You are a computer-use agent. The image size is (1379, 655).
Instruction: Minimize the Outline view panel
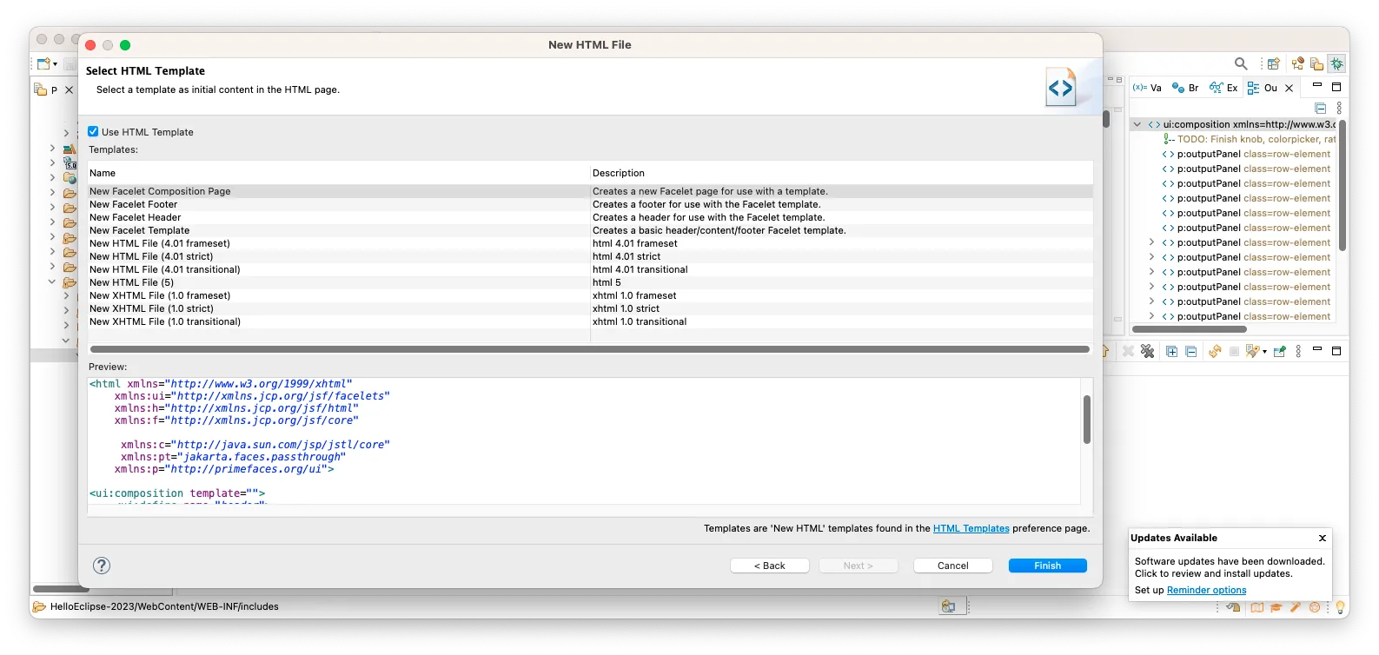[x=1317, y=86]
